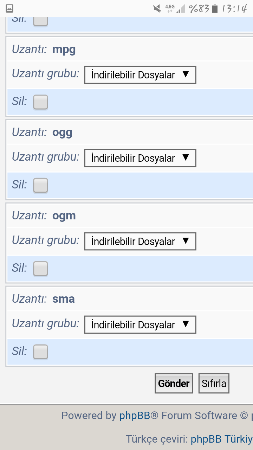Toggle the partially visible top Sil checkbox

click(40, 21)
